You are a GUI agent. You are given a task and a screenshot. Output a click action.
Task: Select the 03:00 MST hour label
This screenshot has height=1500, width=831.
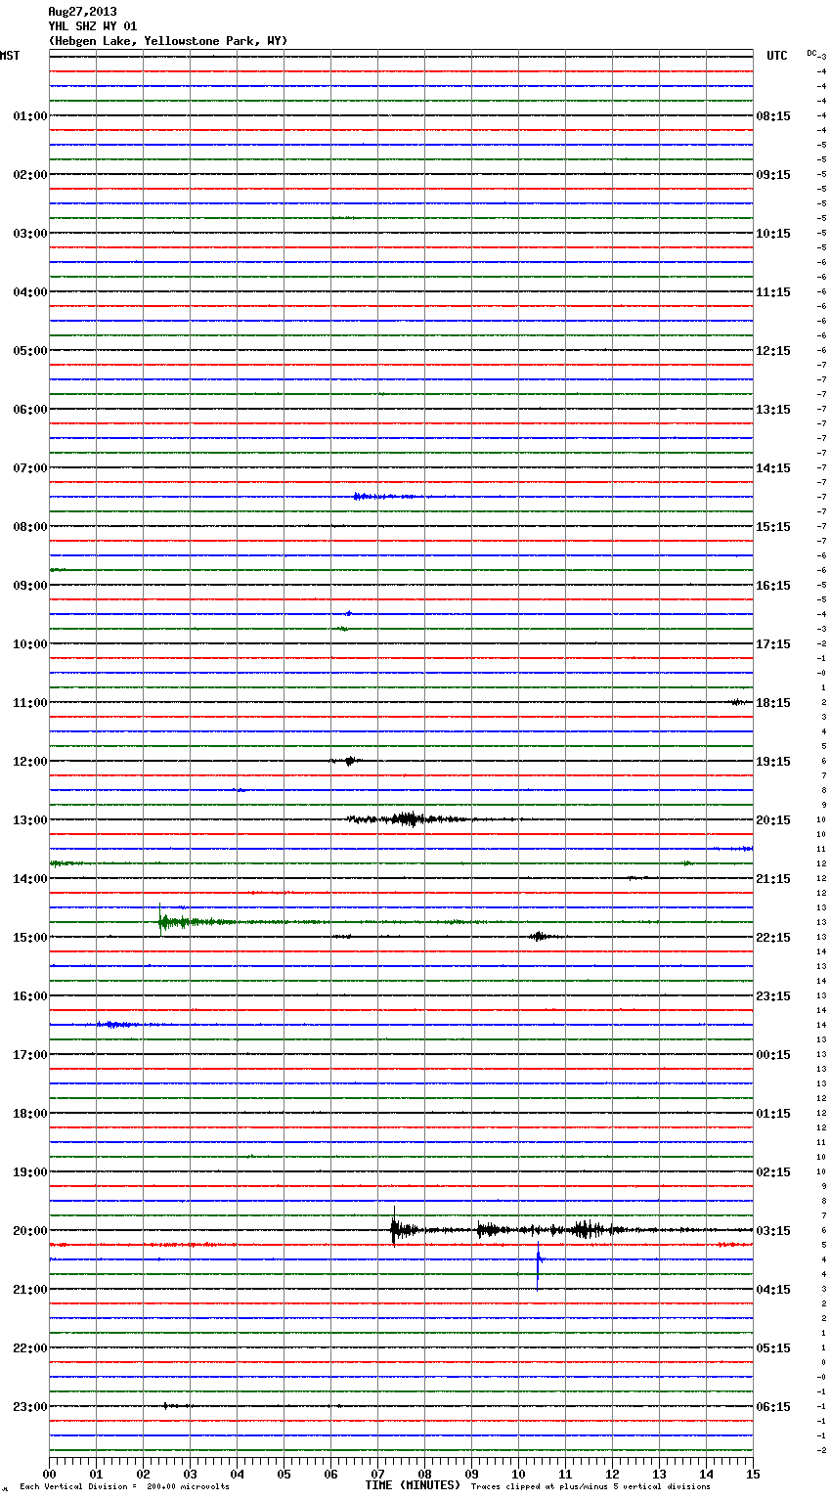click(29, 233)
